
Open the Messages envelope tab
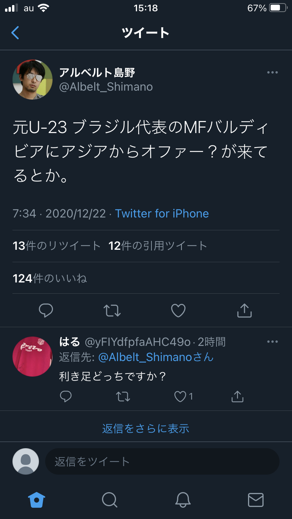(256, 500)
